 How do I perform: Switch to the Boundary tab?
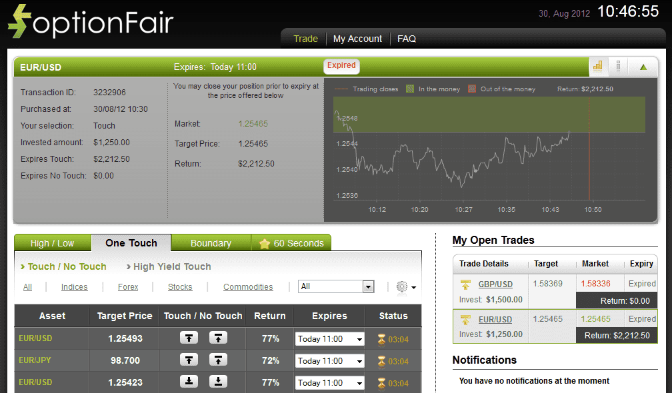211,242
